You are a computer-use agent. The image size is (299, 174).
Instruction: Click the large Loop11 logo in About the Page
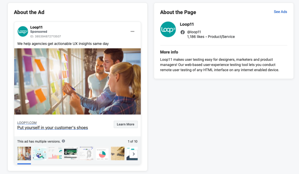coord(168,29)
